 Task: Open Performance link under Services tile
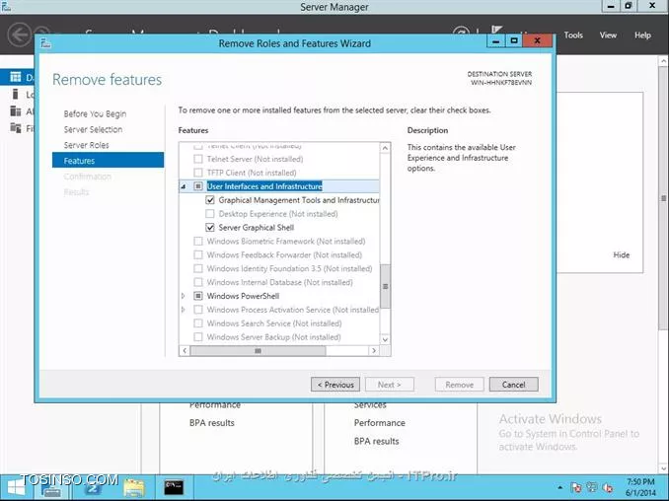click(x=379, y=423)
